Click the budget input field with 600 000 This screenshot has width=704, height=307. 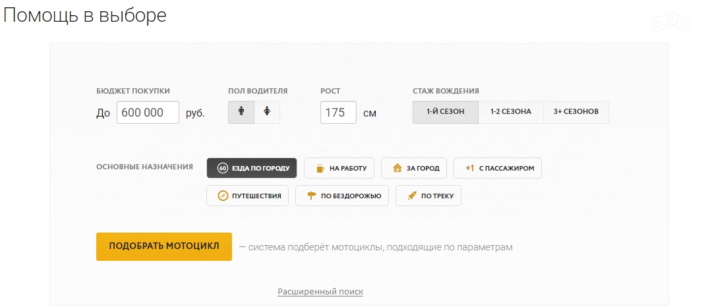148,113
